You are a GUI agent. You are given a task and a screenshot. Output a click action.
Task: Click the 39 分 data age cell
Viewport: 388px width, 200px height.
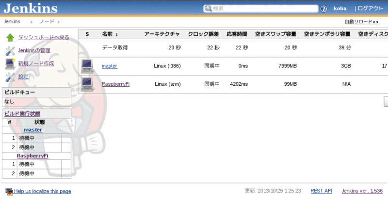[x=345, y=47]
